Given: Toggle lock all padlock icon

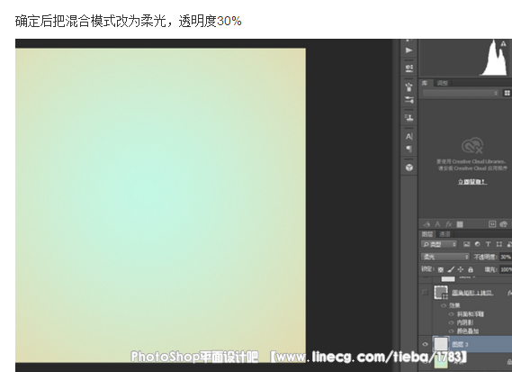Looking at the screenshot, I should [x=471, y=269].
